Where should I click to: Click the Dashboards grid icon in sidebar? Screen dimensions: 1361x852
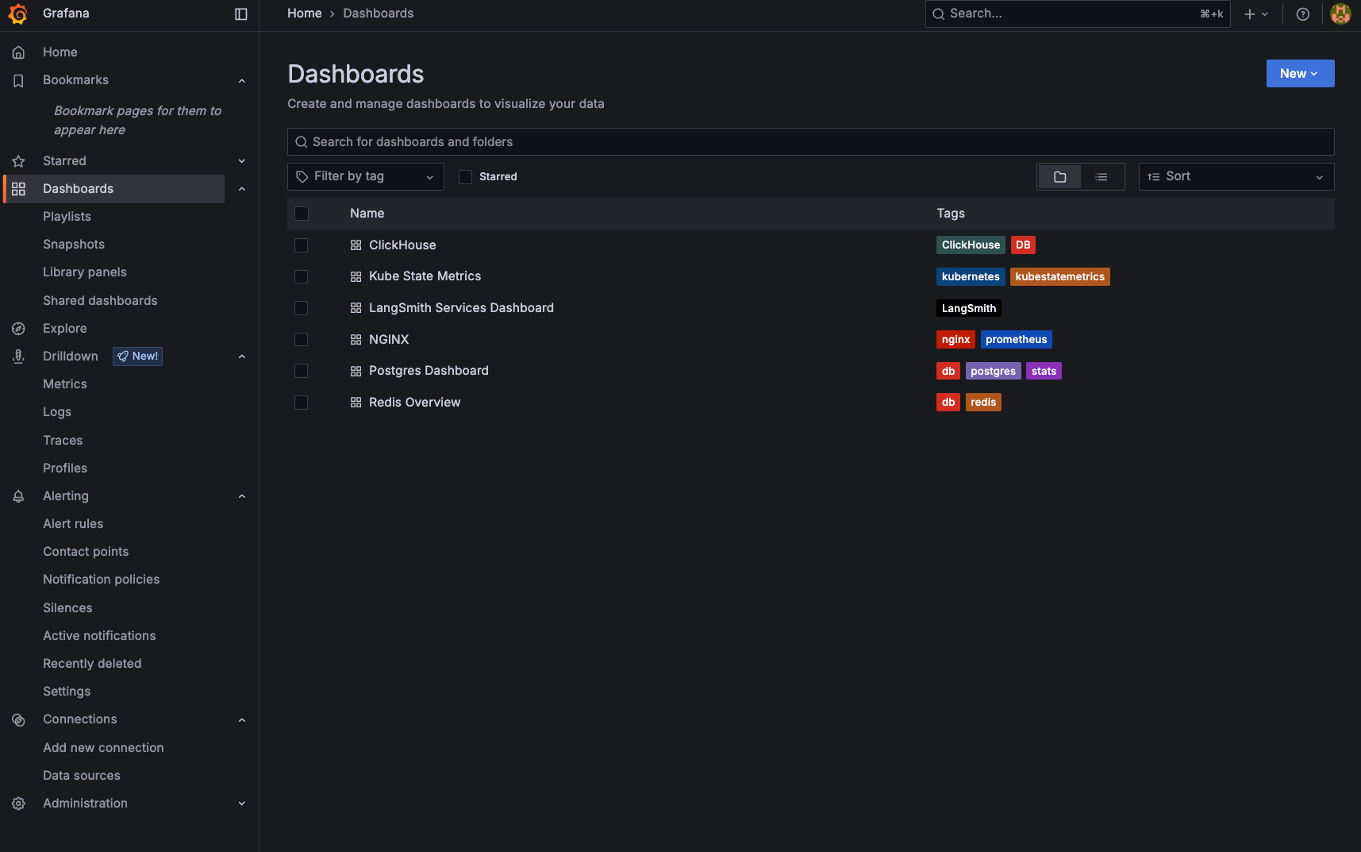click(x=18, y=189)
